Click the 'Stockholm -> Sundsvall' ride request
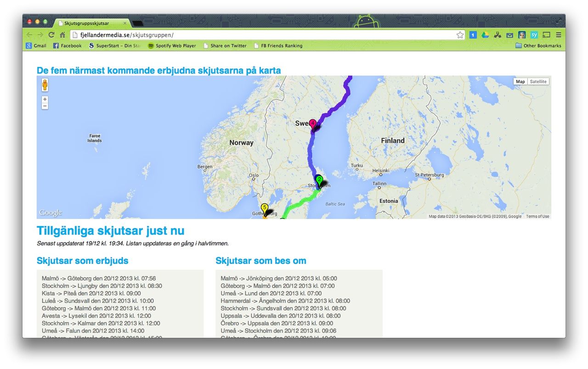Screen dimensions: 588x369 (x=283, y=308)
